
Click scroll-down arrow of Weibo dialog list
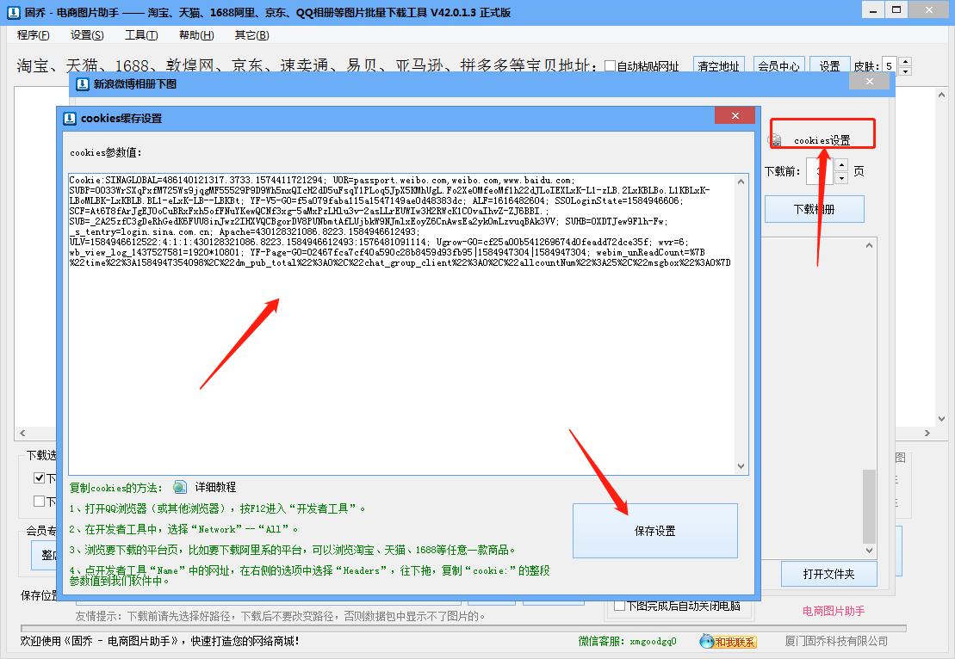(x=869, y=550)
